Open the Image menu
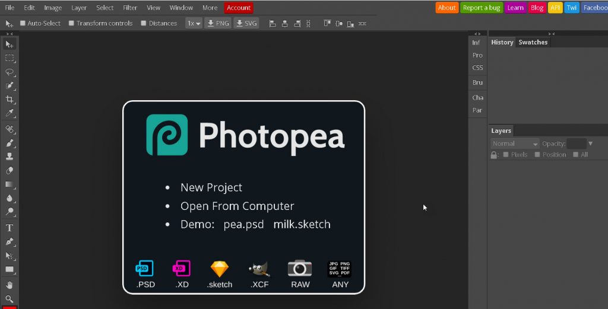The width and height of the screenshot is (608, 309). point(53,8)
